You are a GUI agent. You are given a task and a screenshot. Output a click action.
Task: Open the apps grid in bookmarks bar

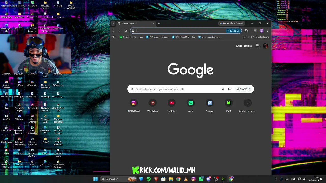coord(113,37)
